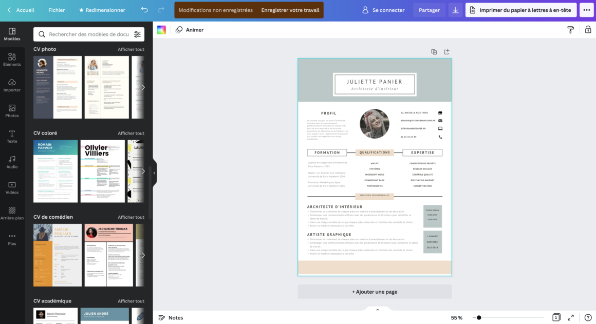This screenshot has height=324, width=596.
Task: Select the Profil heading on the CV
Action: [x=329, y=113]
